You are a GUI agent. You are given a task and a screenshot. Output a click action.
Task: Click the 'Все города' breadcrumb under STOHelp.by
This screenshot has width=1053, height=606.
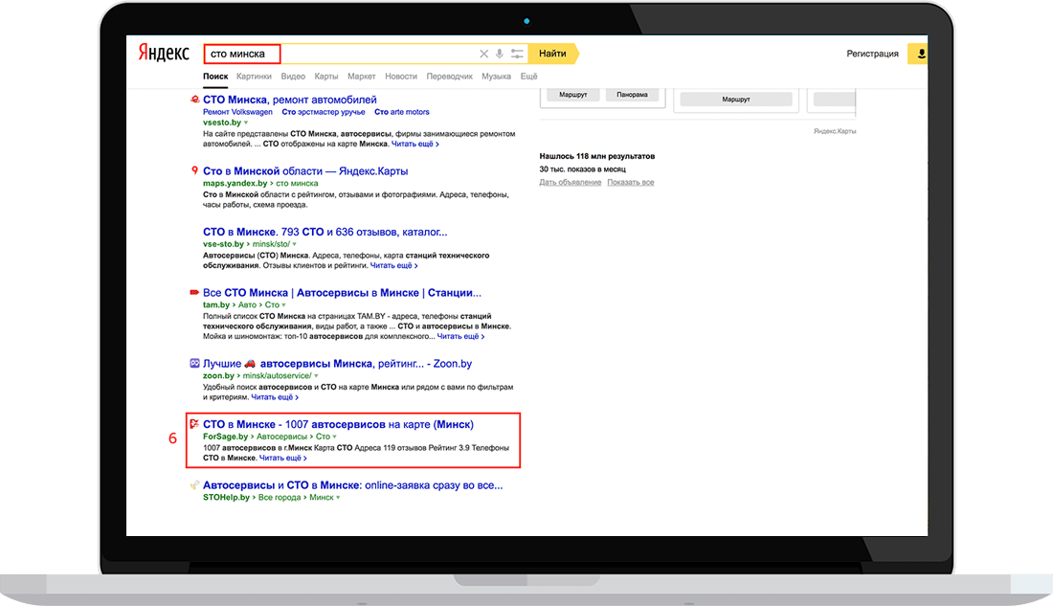[280, 498]
